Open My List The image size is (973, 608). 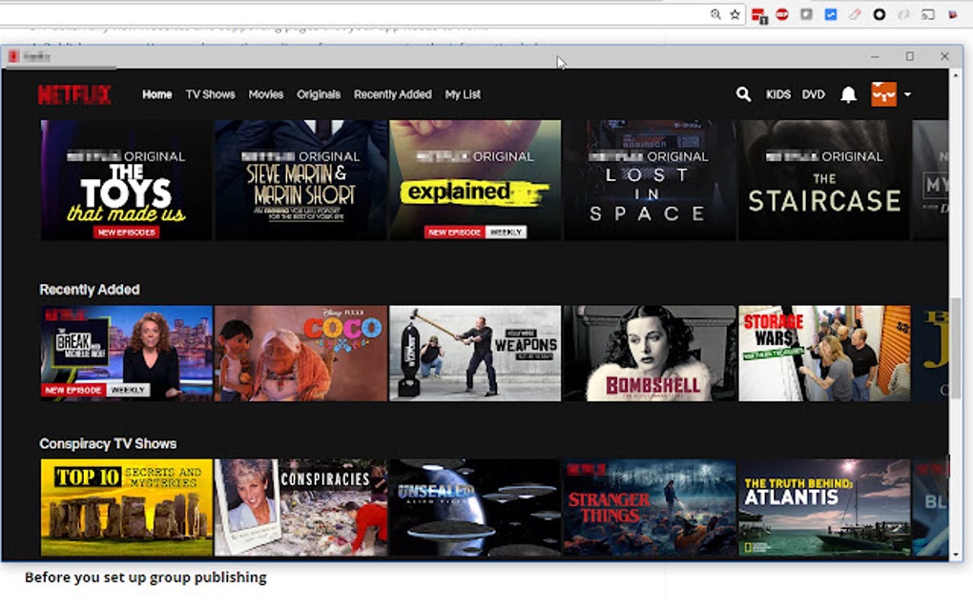click(x=463, y=94)
